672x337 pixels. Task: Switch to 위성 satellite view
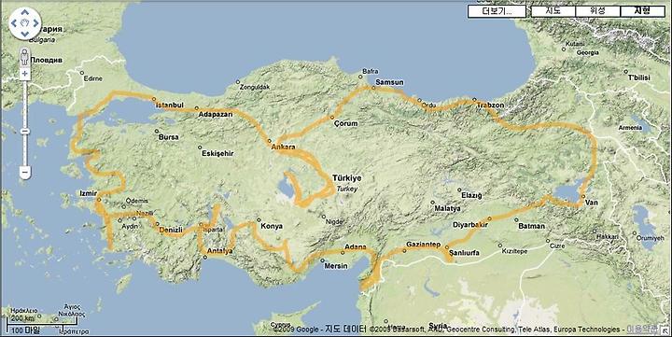[597, 11]
